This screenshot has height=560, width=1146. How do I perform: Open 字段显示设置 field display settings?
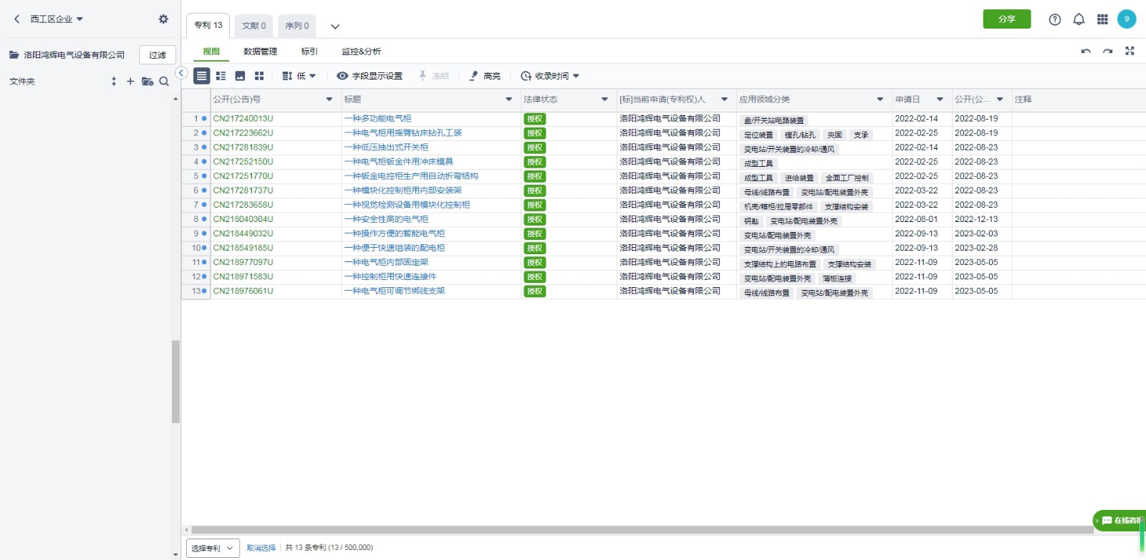click(x=370, y=76)
